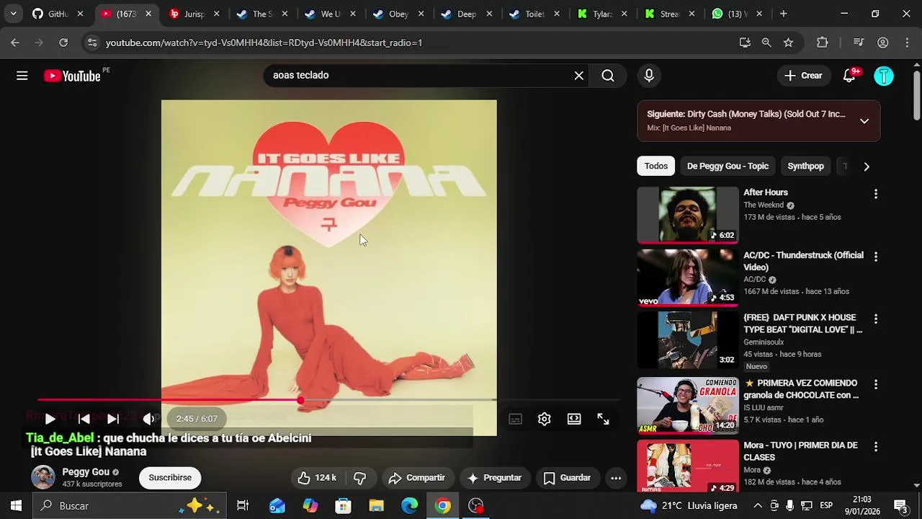The width and height of the screenshot is (922, 519).
Task: Select the Synthpop filter chip
Action: 805,166
